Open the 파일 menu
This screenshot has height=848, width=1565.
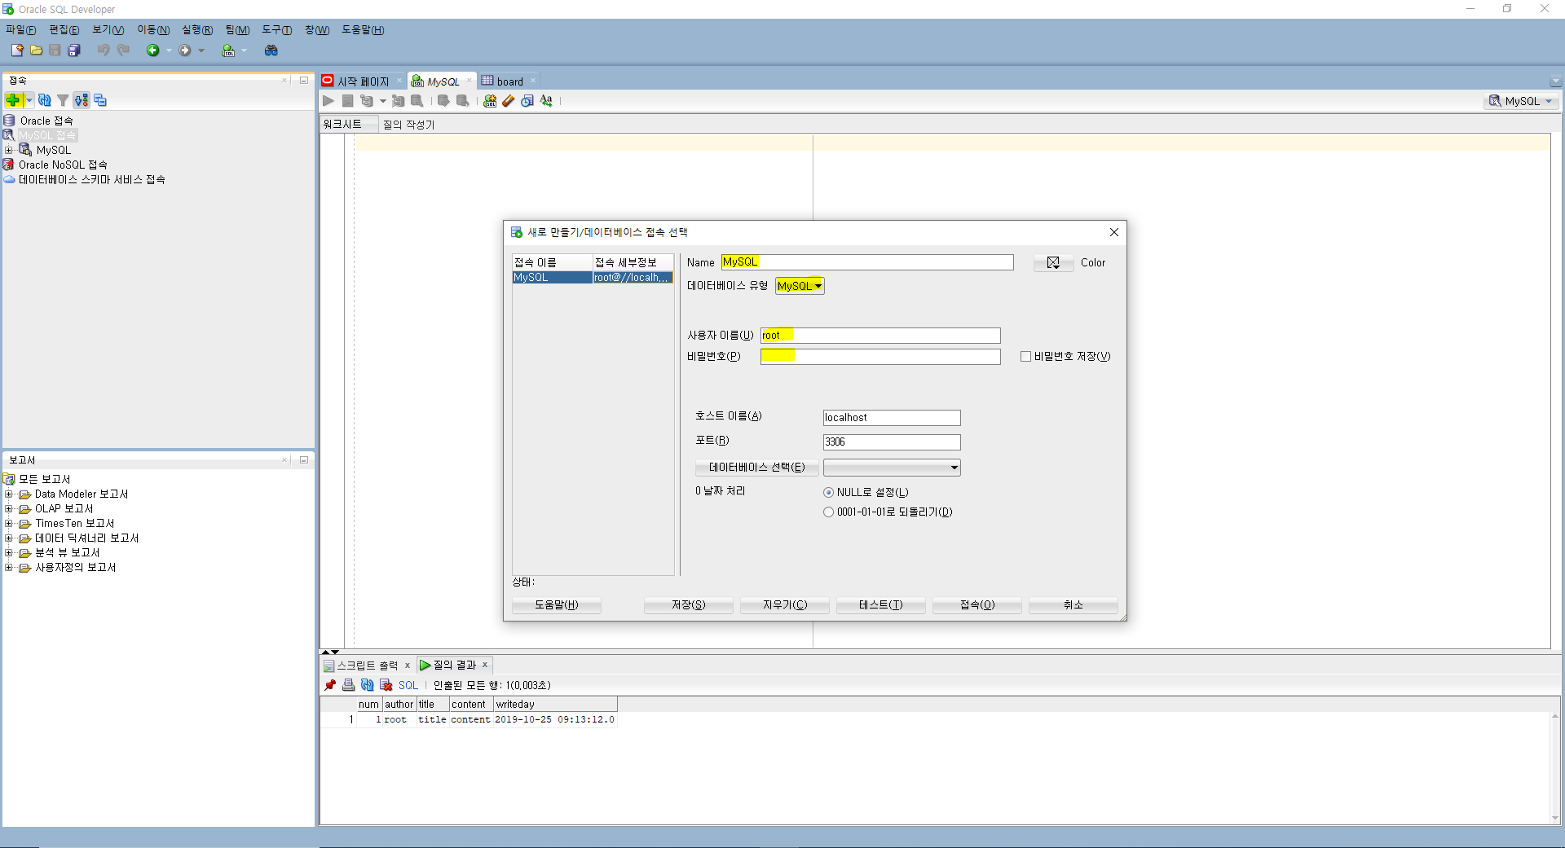(21, 30)
